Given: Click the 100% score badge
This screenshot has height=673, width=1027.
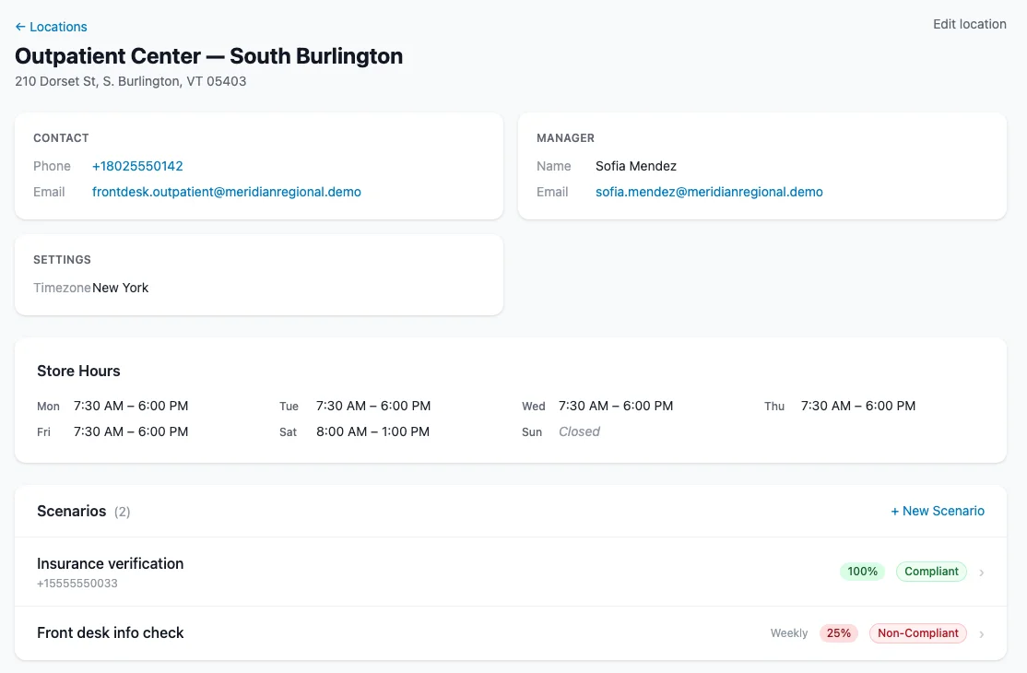Looking at the screenshot, I should point(862,572).
